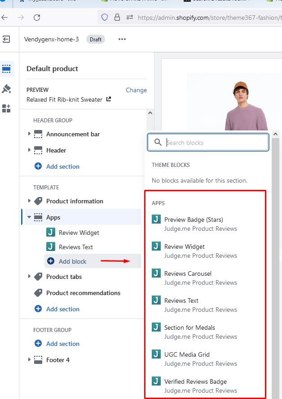Exit the theme editor with the exit icon
This screenshot has height=399, width=282.
tap(6, 39)
